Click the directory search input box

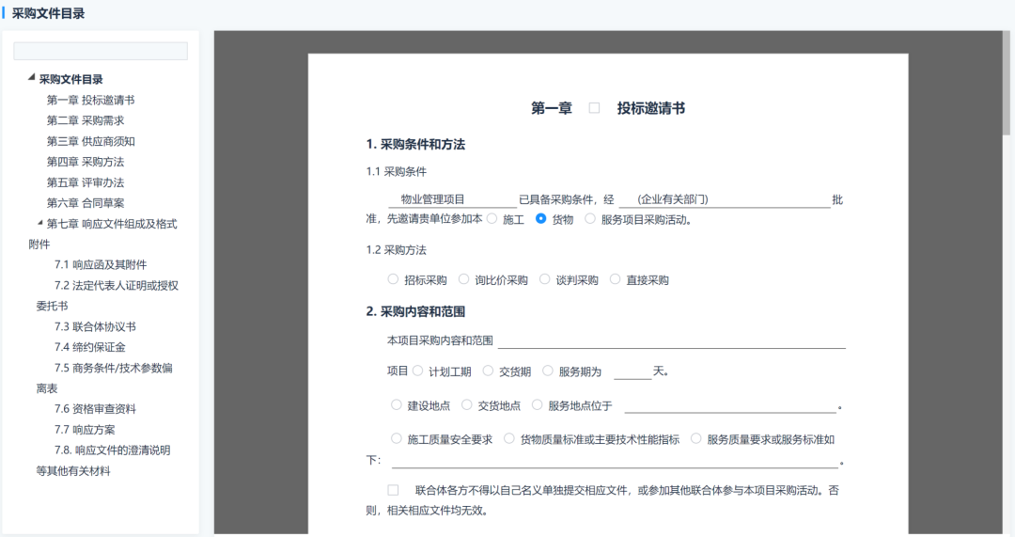(x=101, y=51)
